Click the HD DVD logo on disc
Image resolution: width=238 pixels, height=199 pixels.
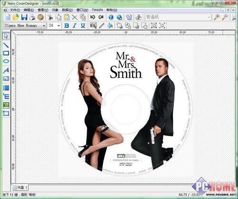click(126, 164)
